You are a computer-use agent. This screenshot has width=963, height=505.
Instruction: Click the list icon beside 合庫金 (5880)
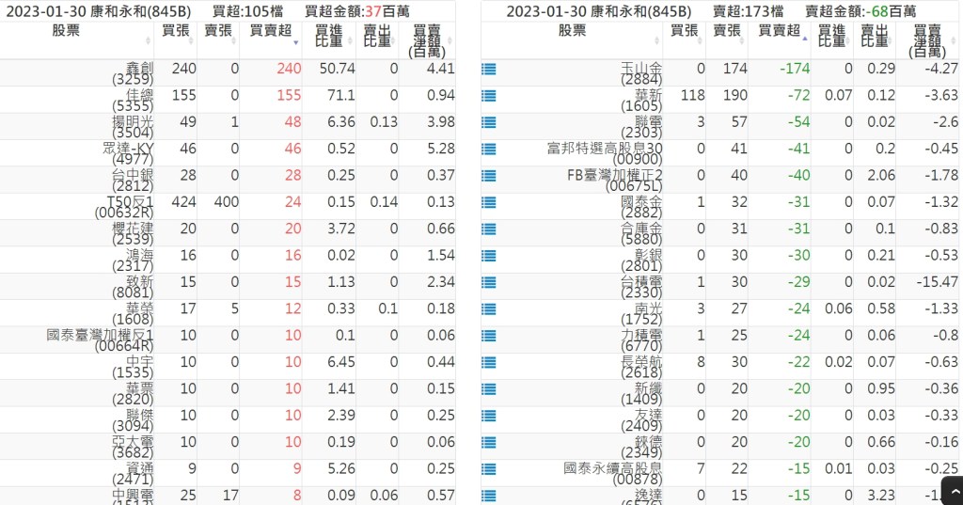pyautogui.click(x=488, y=229)
